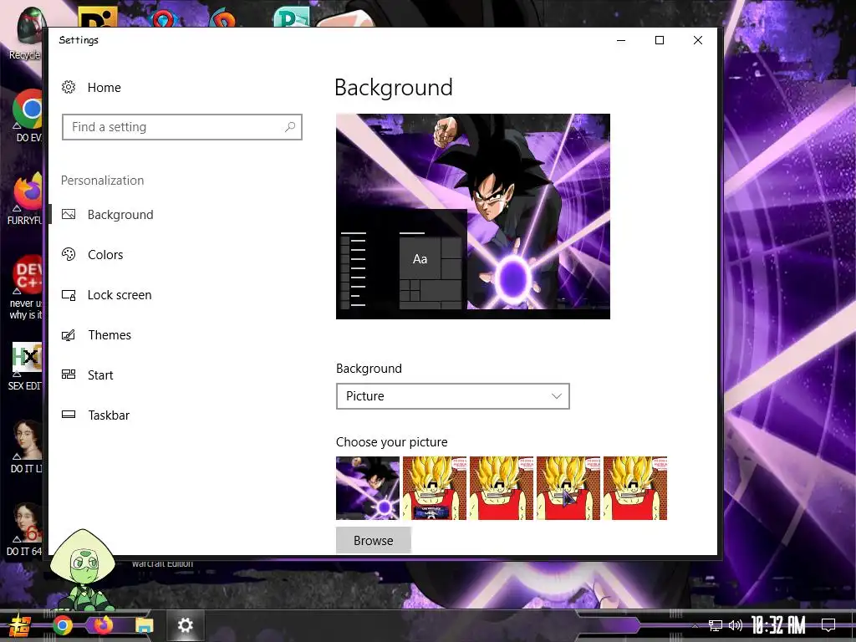Select the DO IT 64 portrait desktop icon
Image resolution: width=856 pixels, height=642 pixels.
(x=25, y=529)
